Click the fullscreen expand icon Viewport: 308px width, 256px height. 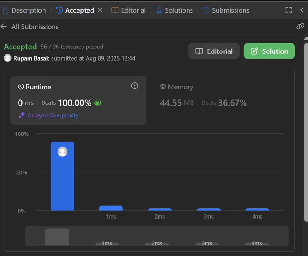pyautogui.click(x=289, y=10)
